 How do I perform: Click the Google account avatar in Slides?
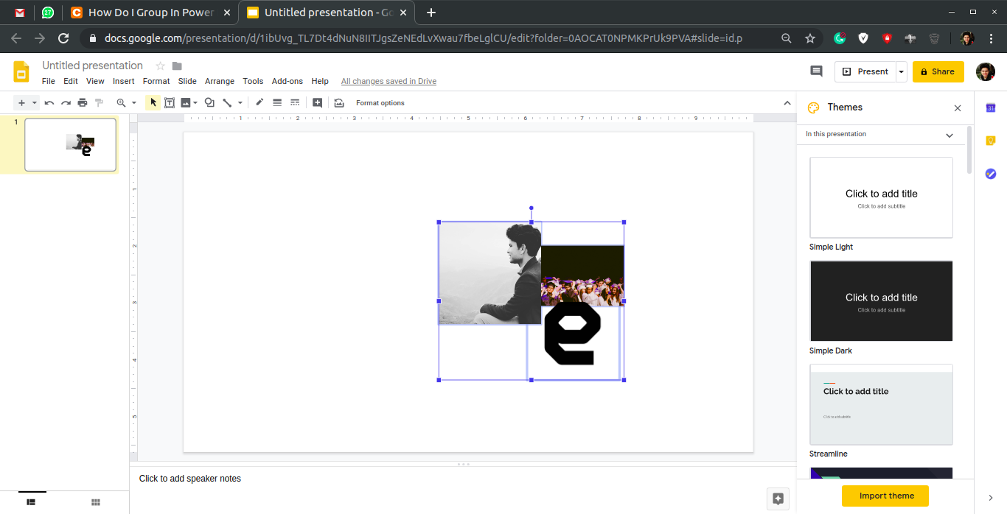tap(985, 71)
